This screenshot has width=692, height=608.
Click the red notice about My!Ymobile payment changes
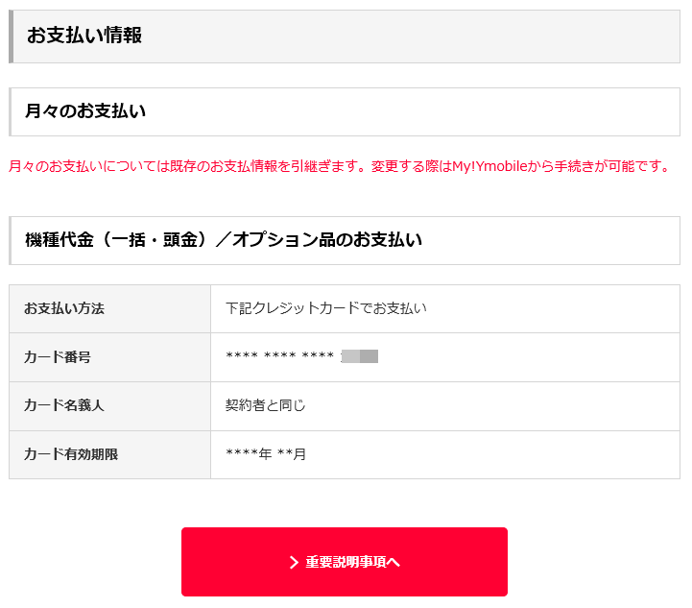pos(339,166)
